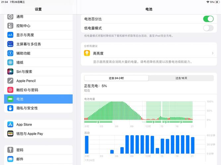Tap the Wi-Fi status icon

(x=208, y=2)
